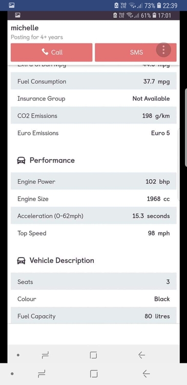Tap the Call button
The height and width of the screenshot is (385, 187).
pyautogui.click(x=51, y=52)
